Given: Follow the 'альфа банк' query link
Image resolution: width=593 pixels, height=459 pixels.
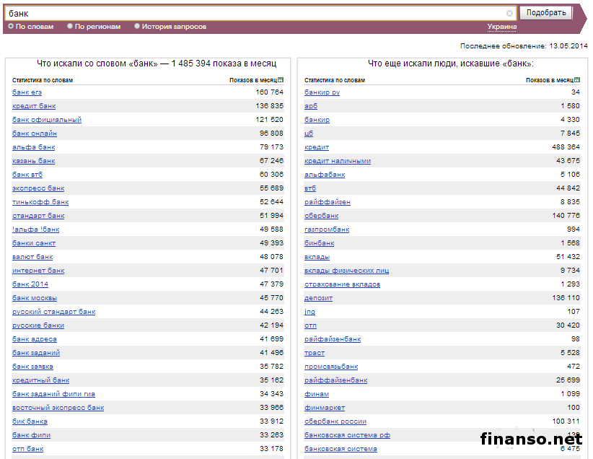Looking at the screenshot, I should tap(33, 147).
